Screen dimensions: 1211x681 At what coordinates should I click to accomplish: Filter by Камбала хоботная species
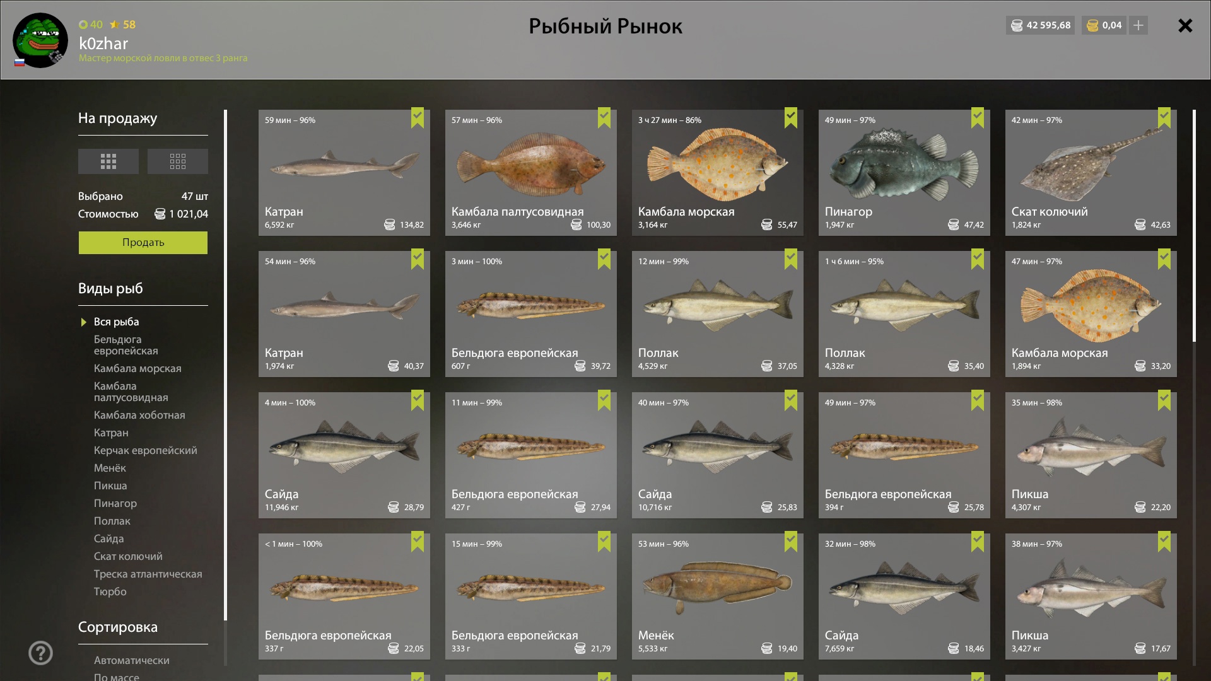click(139, 415)
